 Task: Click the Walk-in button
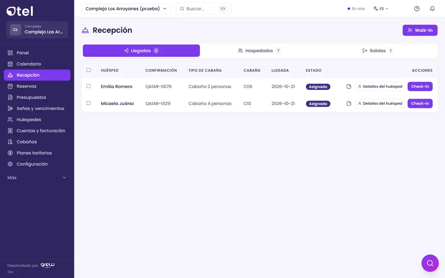click(x=420, y=30)
